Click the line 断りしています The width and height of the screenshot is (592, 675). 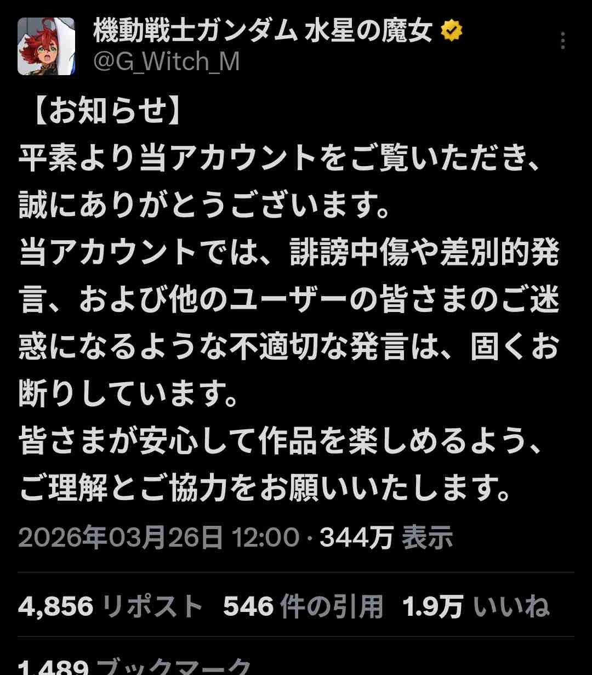[x=129, y=395]
